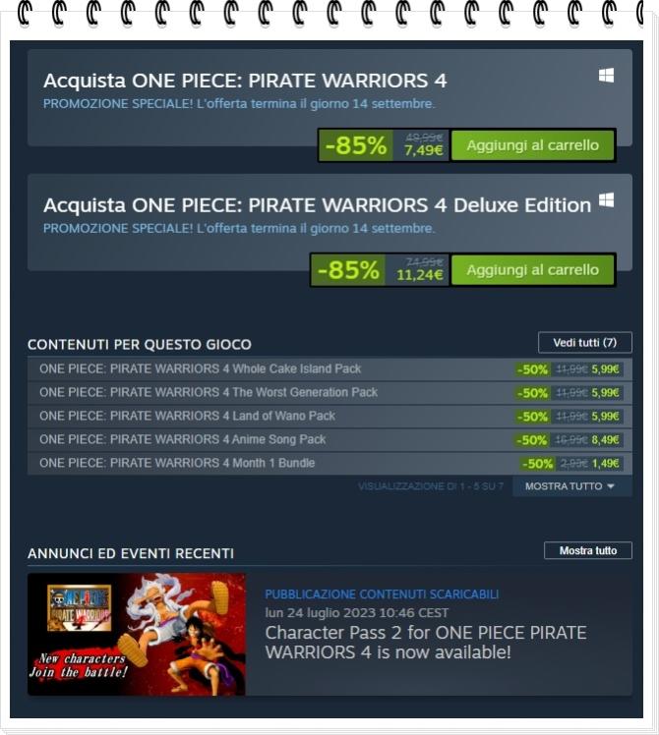
Task: Click the Windows icon beside PIRATE WARRIORS 4
Action: pos(606,76)
